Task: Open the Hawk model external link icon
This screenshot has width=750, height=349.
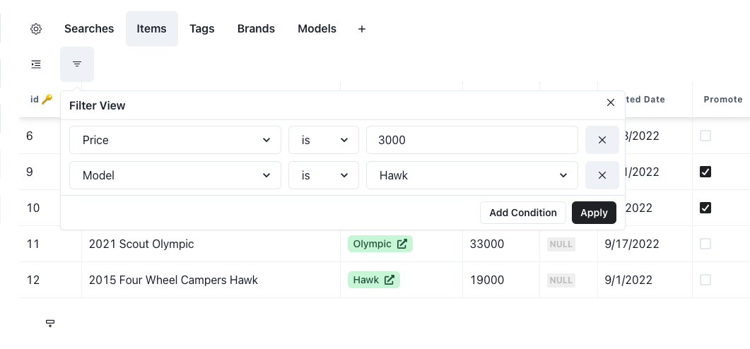Action: [389, 280]
